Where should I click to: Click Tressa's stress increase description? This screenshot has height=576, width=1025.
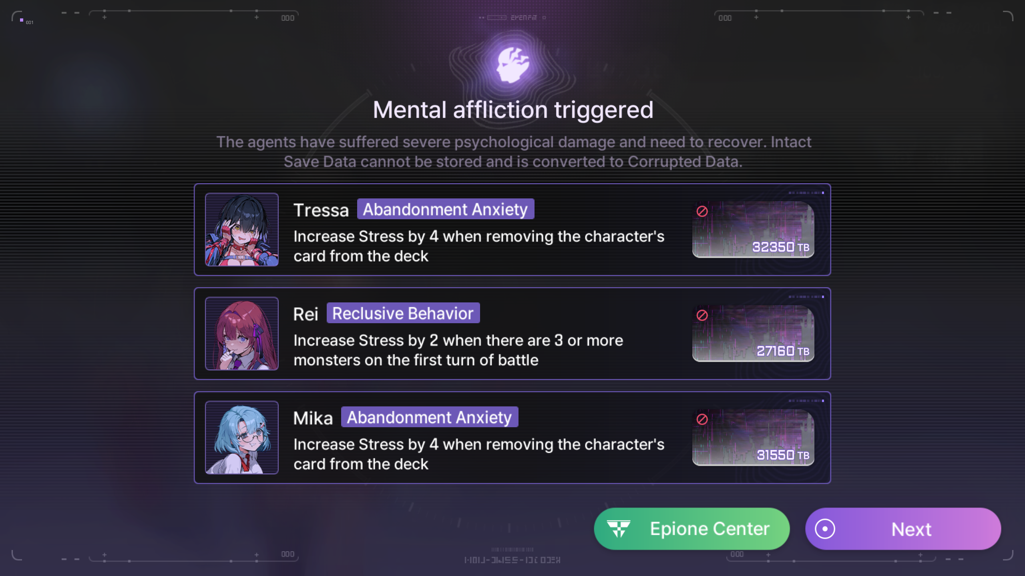pos(479,246)
